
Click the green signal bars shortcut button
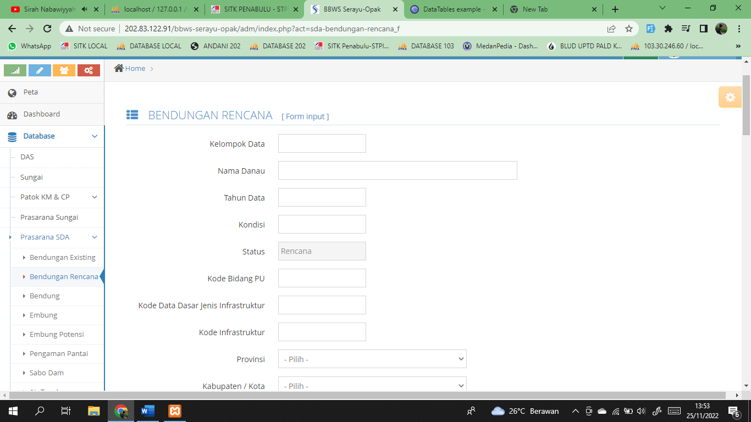15,70
